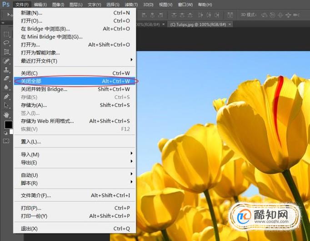Open the 文字(Y) menu

(x=94, y=5)
